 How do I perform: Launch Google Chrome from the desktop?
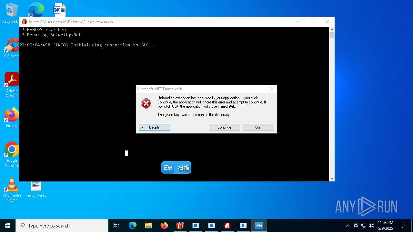(12, 154)
